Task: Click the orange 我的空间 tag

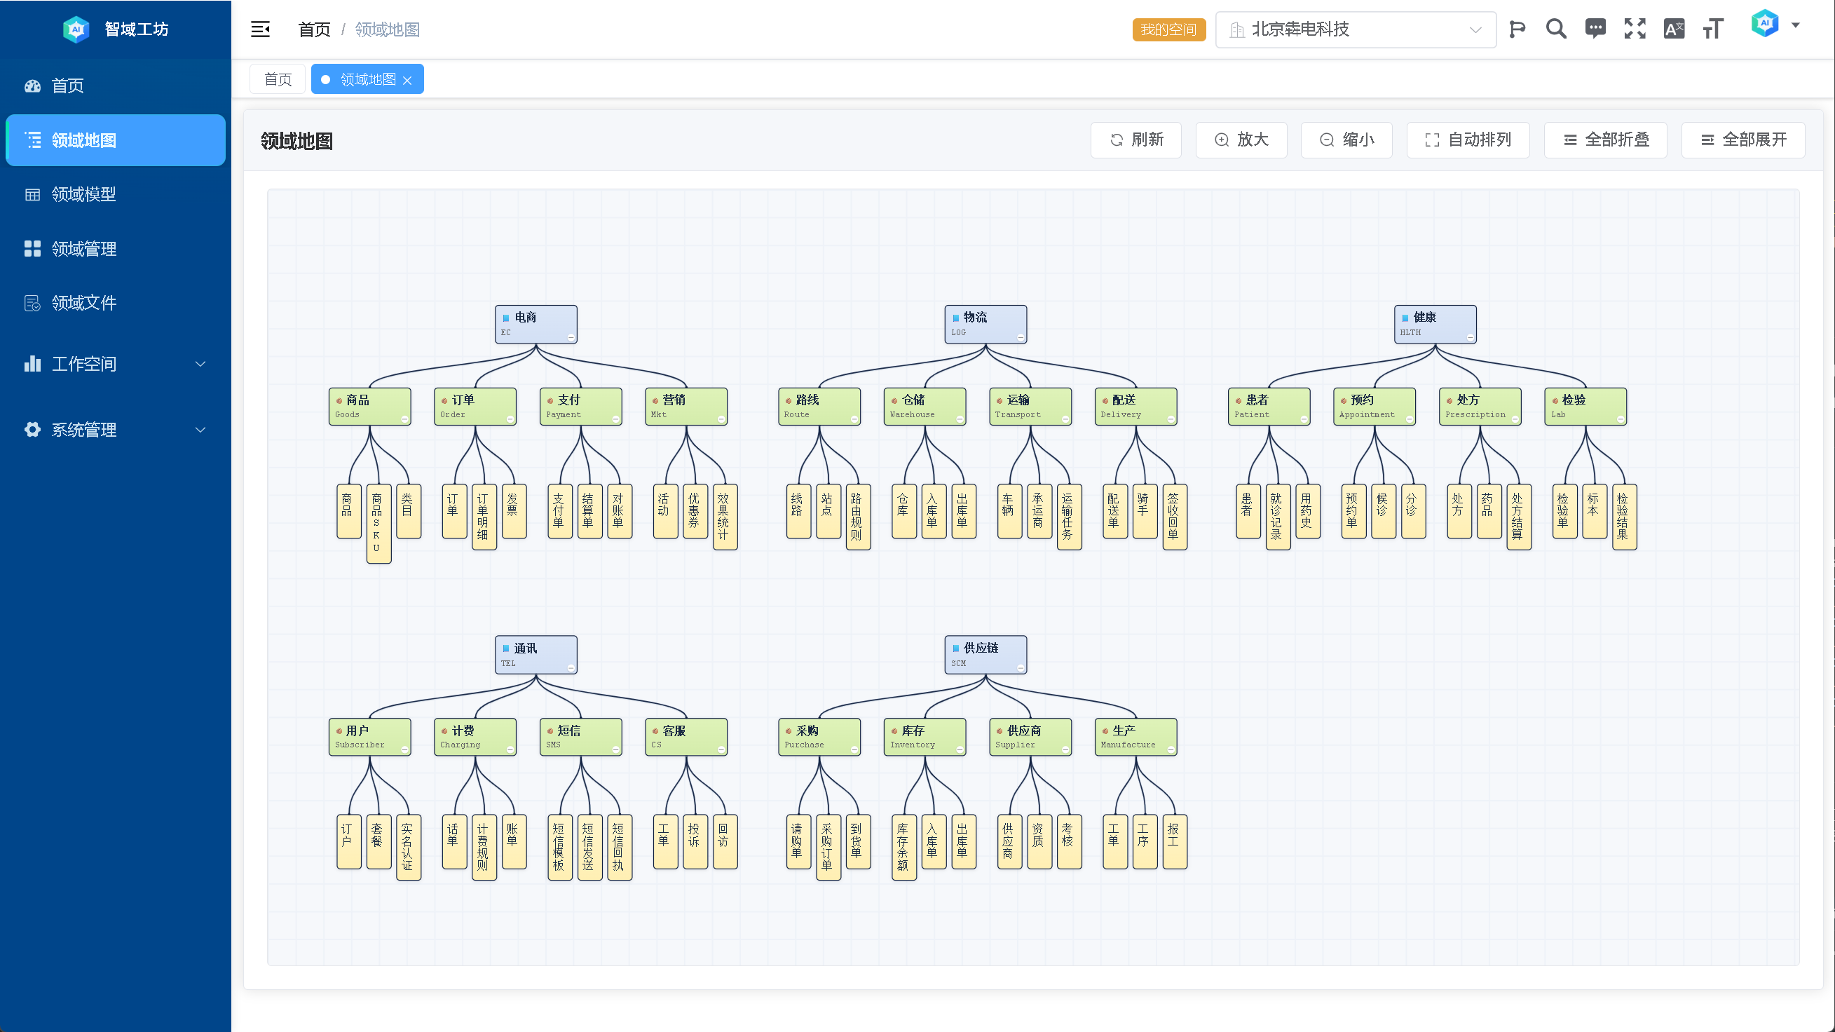Action: point(1168,29)
